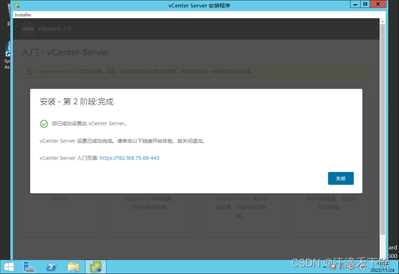Click the yellow warning icon in the banner
This screenshot has height=274, width=399.
point(28,72)
